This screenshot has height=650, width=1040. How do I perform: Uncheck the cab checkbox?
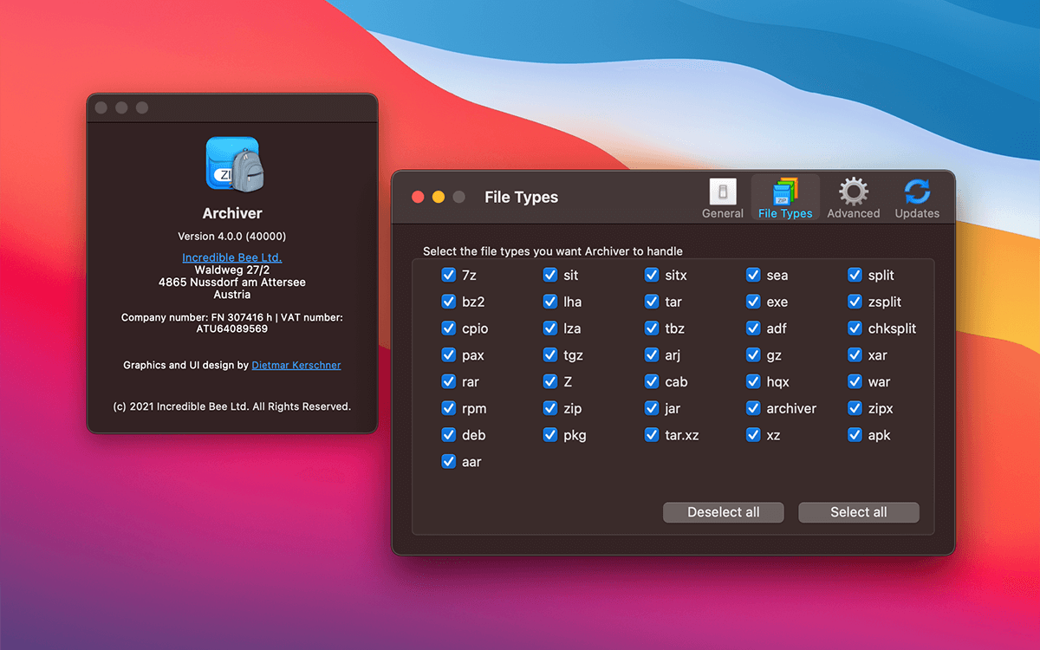pos(652,381)
